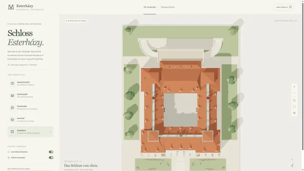Select the Gesamtansicht perspective
The width and height of the screenshot is (304, 171).
tap(30, 84)
